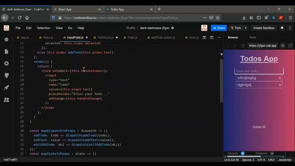Click the CodeSandbox logo in the header

(x=6, y=28)
